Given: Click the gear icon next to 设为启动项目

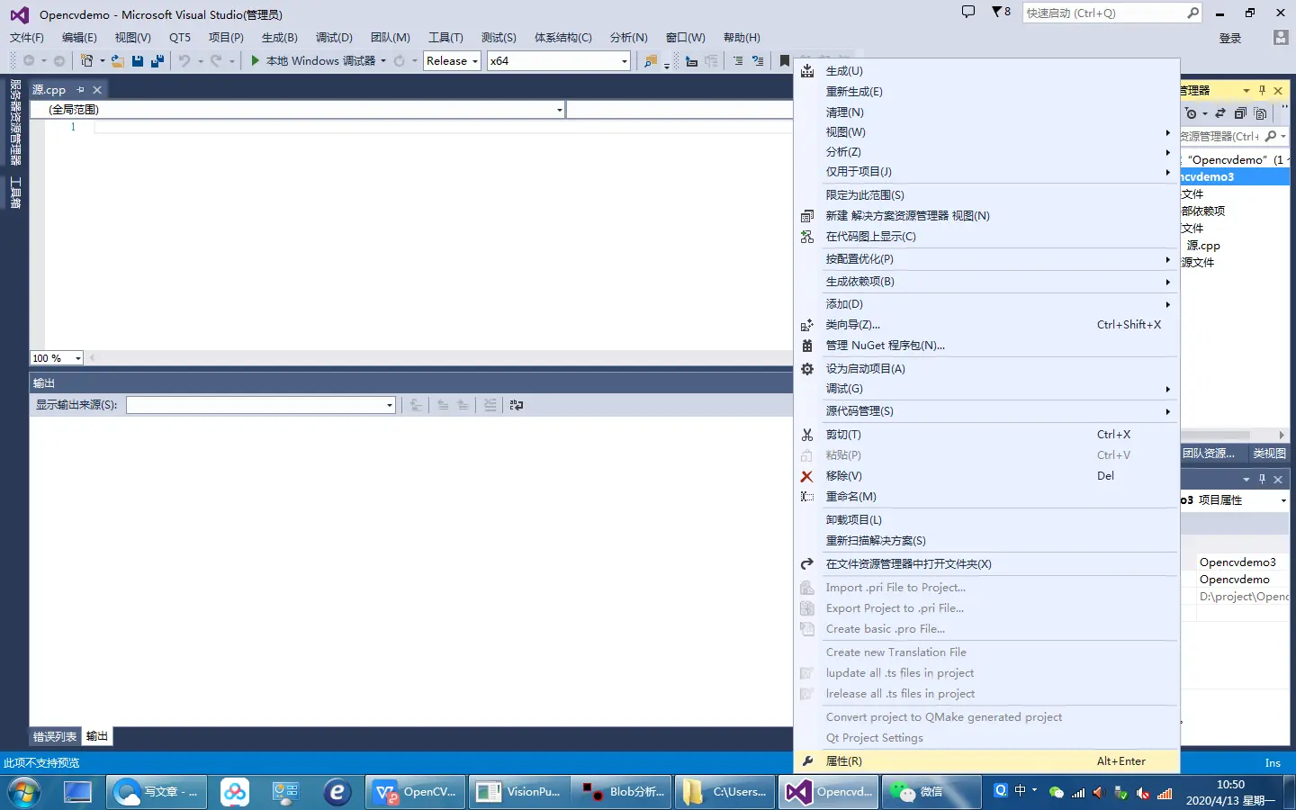Looking at the screenshot, I should coord(807,369).
